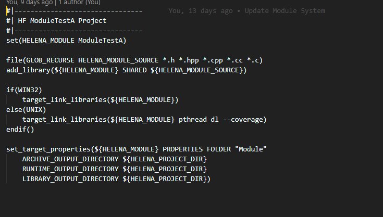
Task: Click the "Module" string after FOLDER
Action: (251, 149)
